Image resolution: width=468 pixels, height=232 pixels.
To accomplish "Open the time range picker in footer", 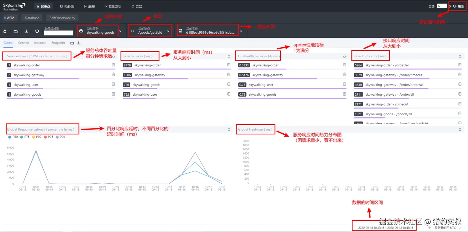I will pos(386,228).
